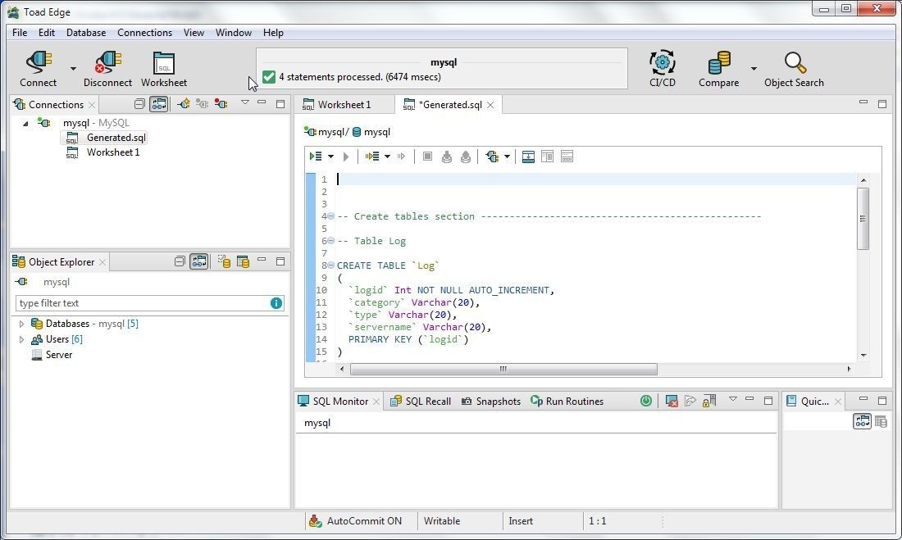Viewport: 902px width, 540px height.
Task: Open the Connect dropdown arrow
Action: click(x=73, y=69)
